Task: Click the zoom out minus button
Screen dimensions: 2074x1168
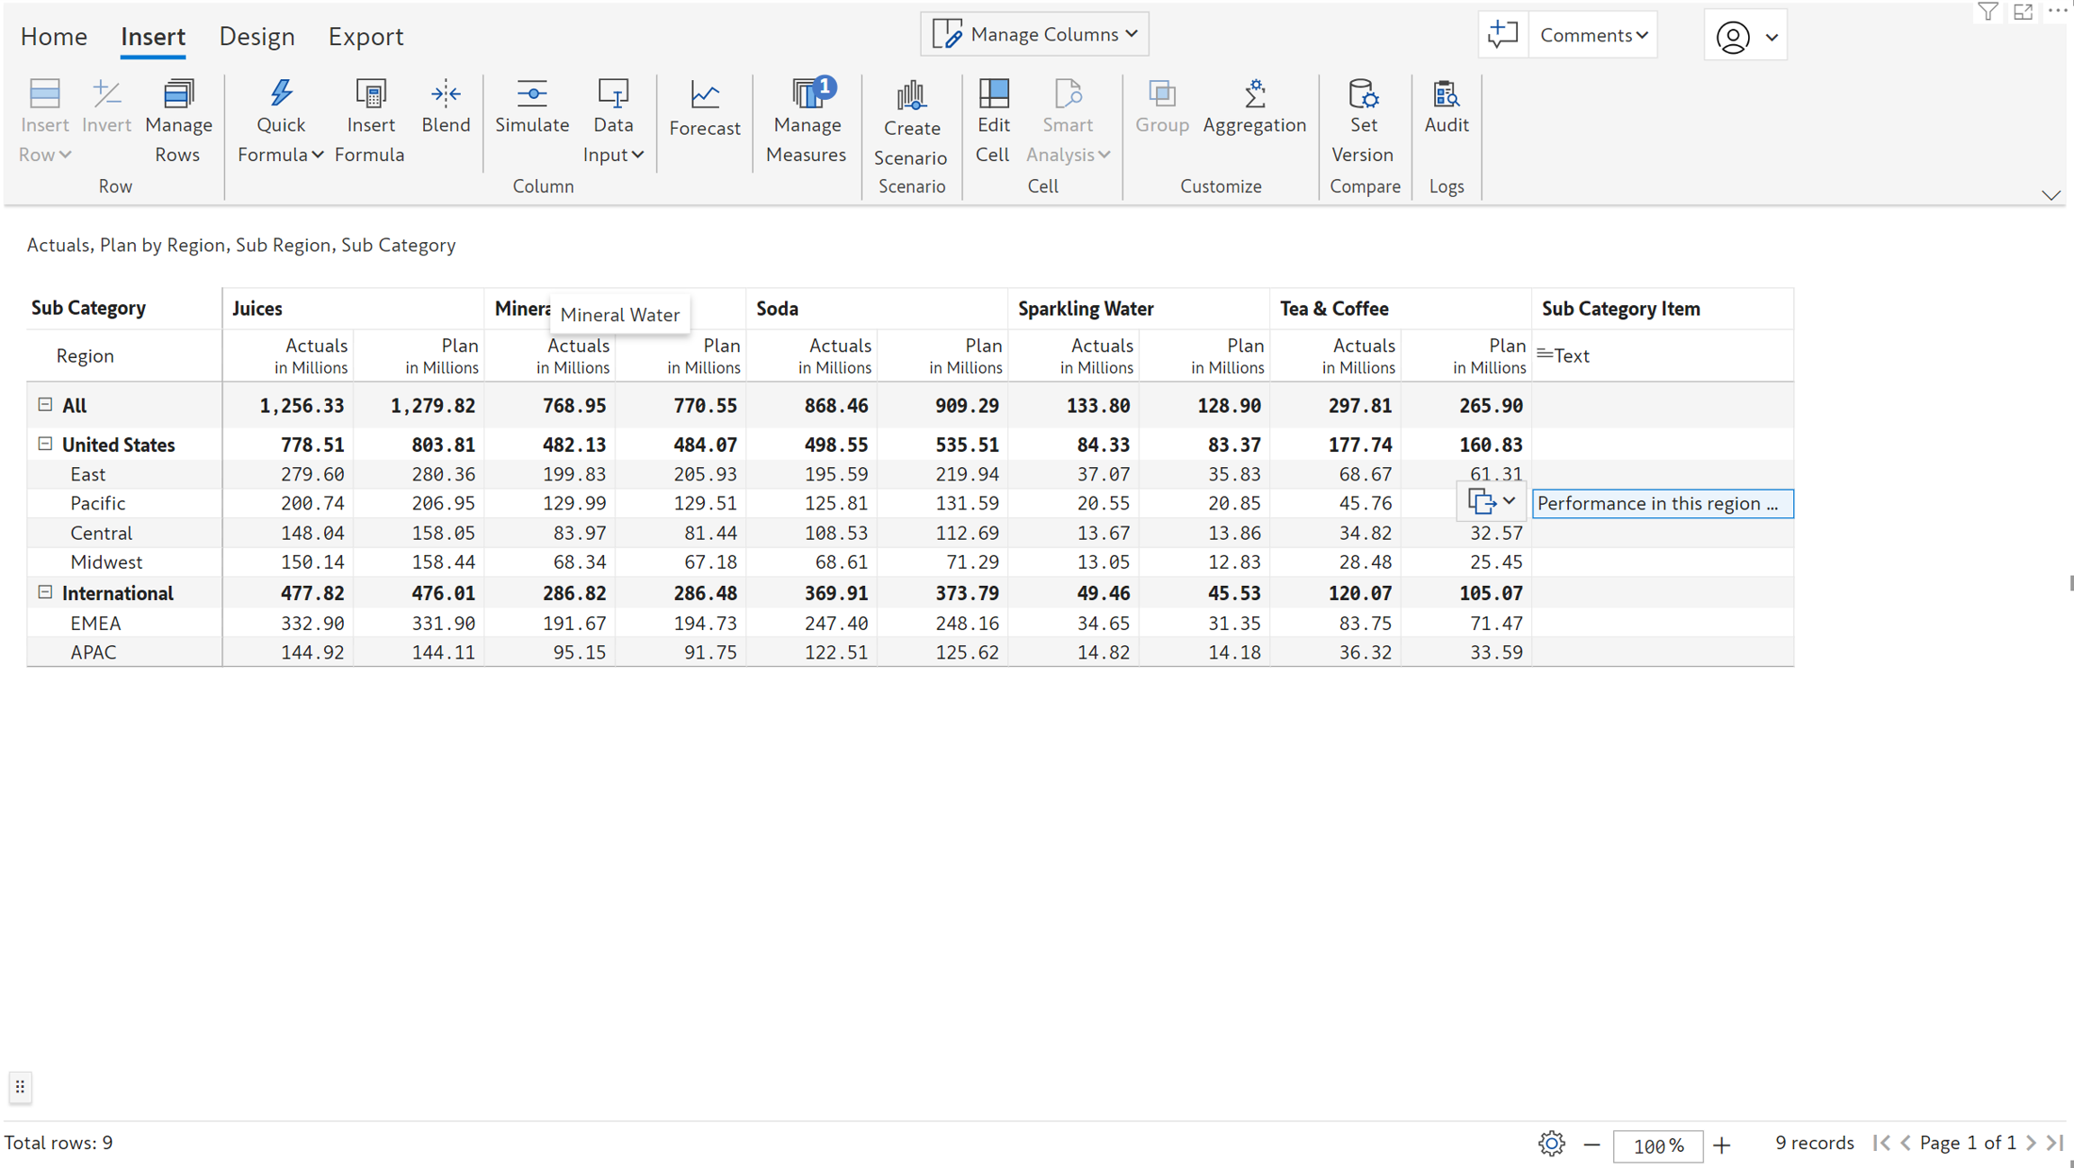Action: pyautogui.click(x=1592, y=1145)
